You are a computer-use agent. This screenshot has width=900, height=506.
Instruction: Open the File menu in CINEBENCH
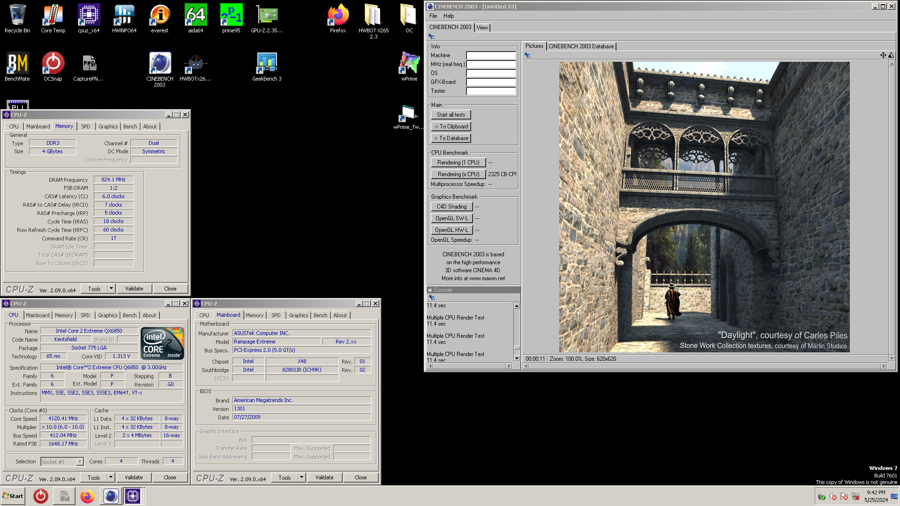pos(433,16)
